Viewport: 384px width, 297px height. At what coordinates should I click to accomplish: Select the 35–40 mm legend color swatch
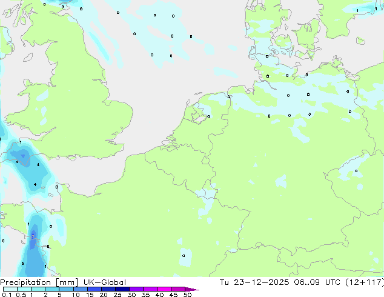150,289
